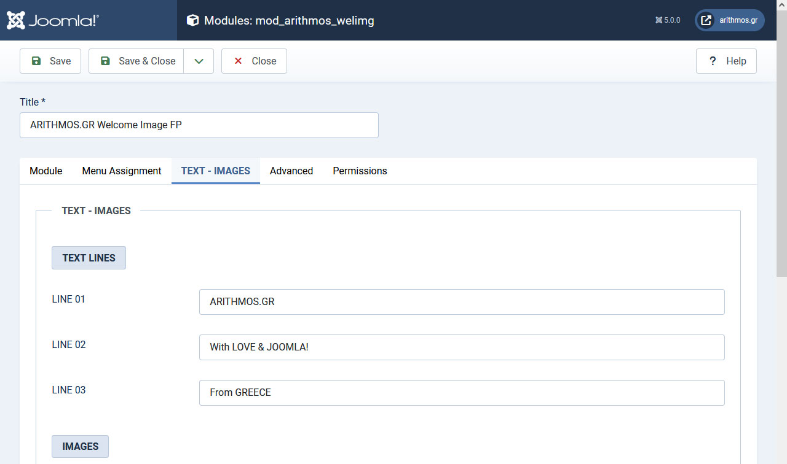787x464 pixels.
Task: Click the Title * label
Action: click(33, 102)
